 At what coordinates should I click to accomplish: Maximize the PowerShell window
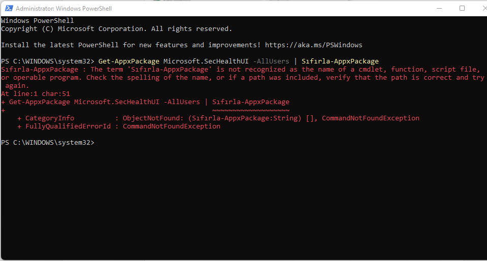click(462, 9)
